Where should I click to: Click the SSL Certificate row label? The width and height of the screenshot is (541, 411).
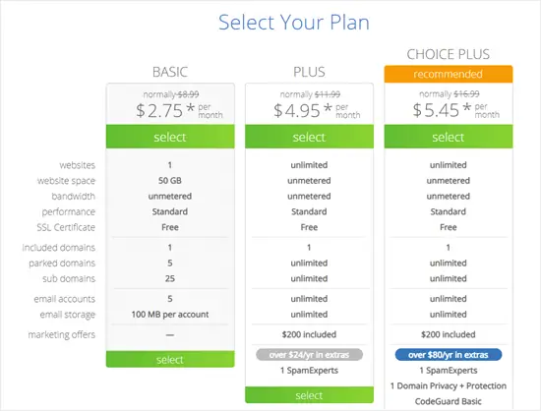click(x=66, y=227)
